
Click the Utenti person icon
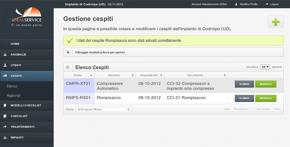(x=5, y=65)
